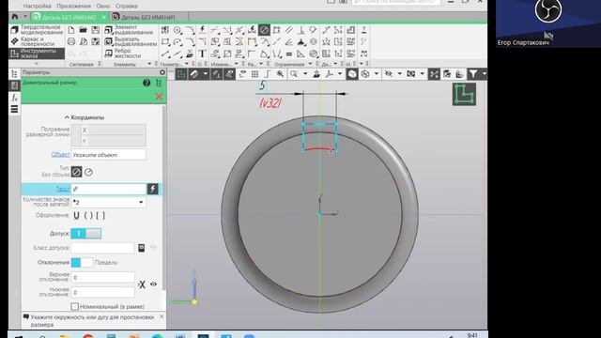This screenshot has height=338, width=601.
Task: Toggle the Допуск switch
Action: point(86,234)
